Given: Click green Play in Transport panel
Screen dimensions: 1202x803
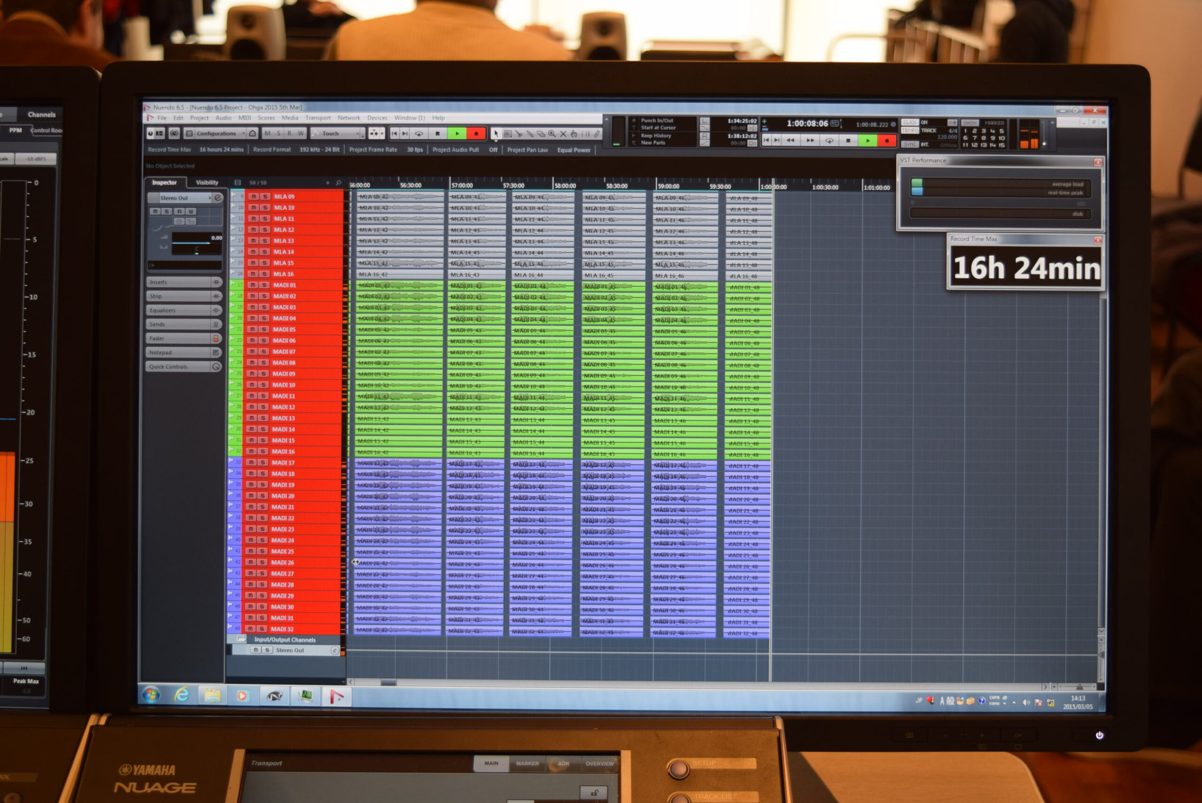Looking at the screenshot, I should click(867, 140).
